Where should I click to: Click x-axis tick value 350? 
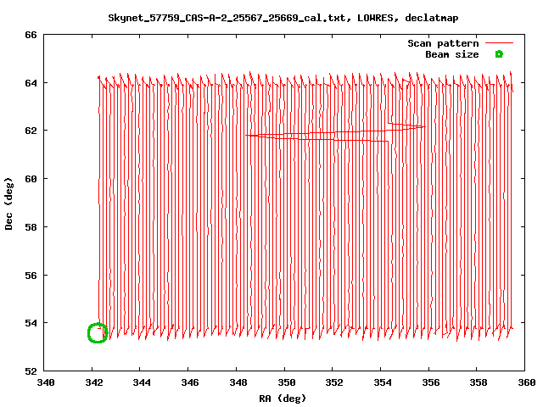[287, 382]
